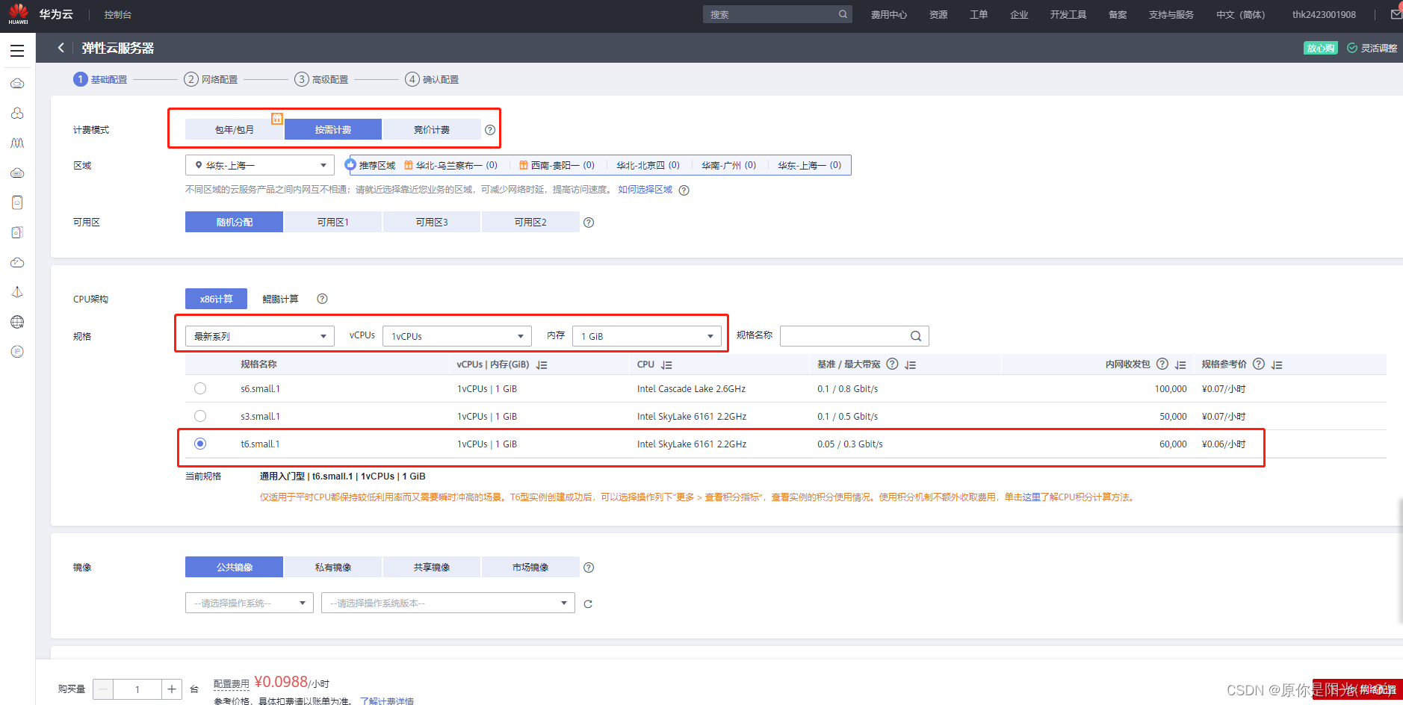The image size is (1403, 705).
Task: Open 如何选择区域 link
Action: coord(645,190)
